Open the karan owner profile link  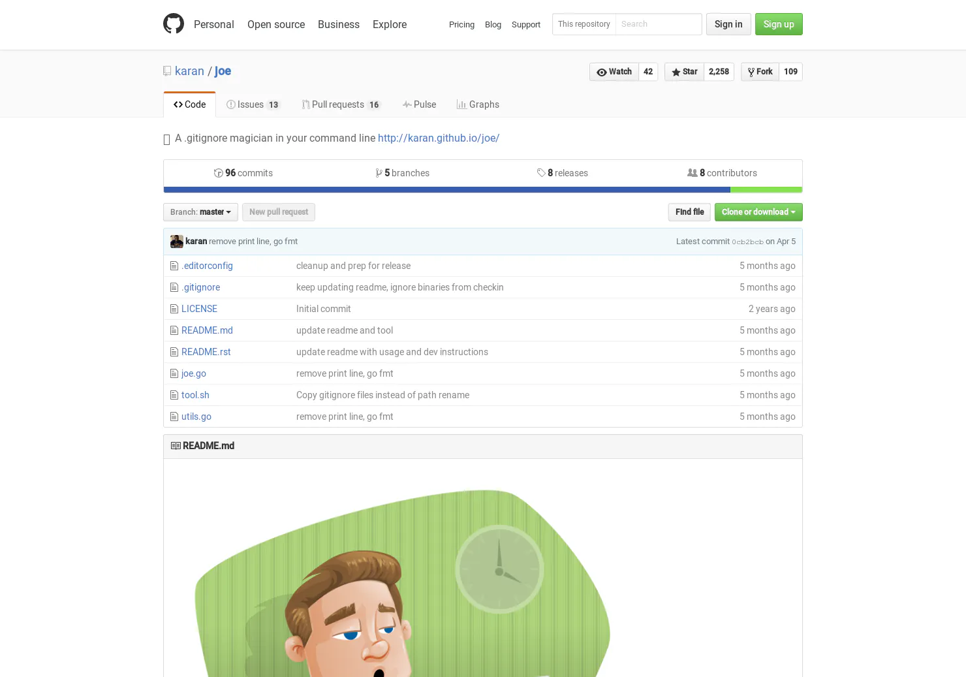coord(189,71)
